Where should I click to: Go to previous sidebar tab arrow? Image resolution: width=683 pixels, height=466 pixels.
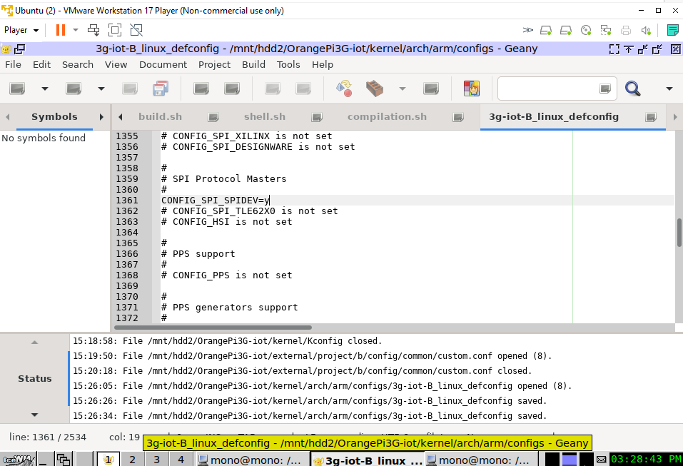coord(8,117)
